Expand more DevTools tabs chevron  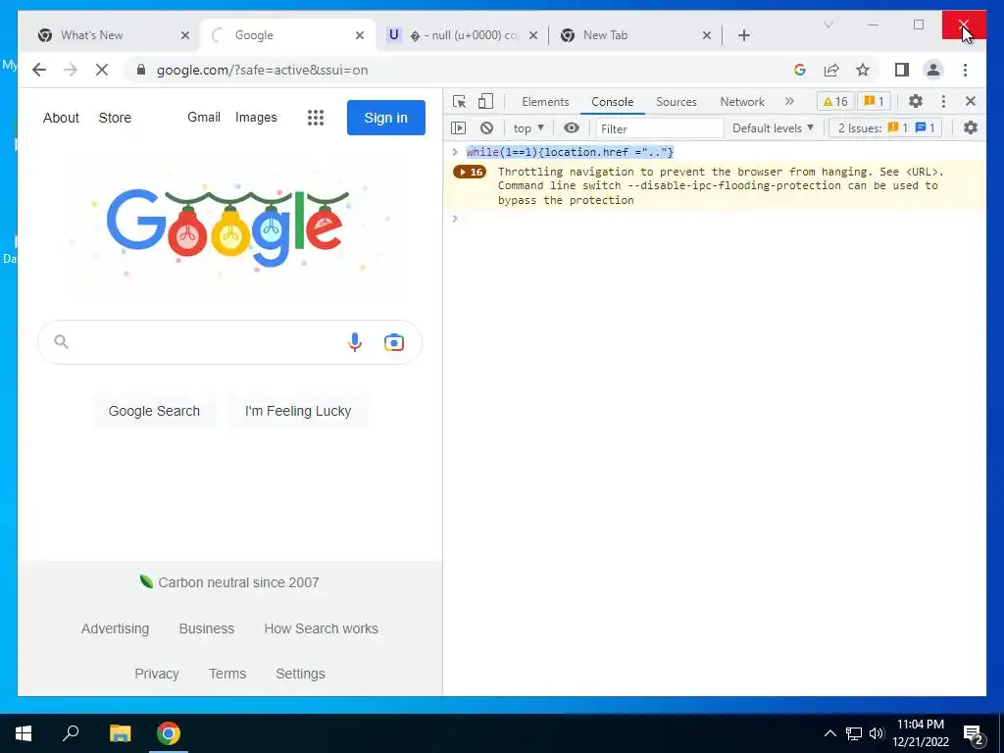point(789,101)
